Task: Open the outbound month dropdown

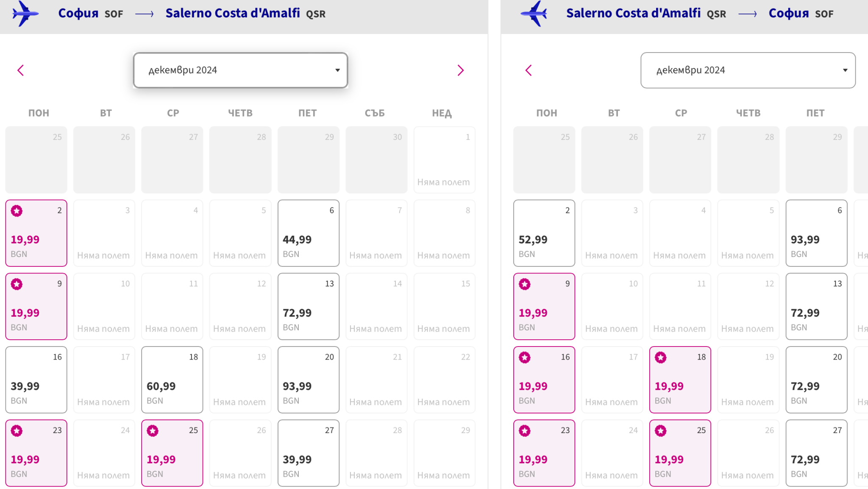Action: (x=240, y=70)
